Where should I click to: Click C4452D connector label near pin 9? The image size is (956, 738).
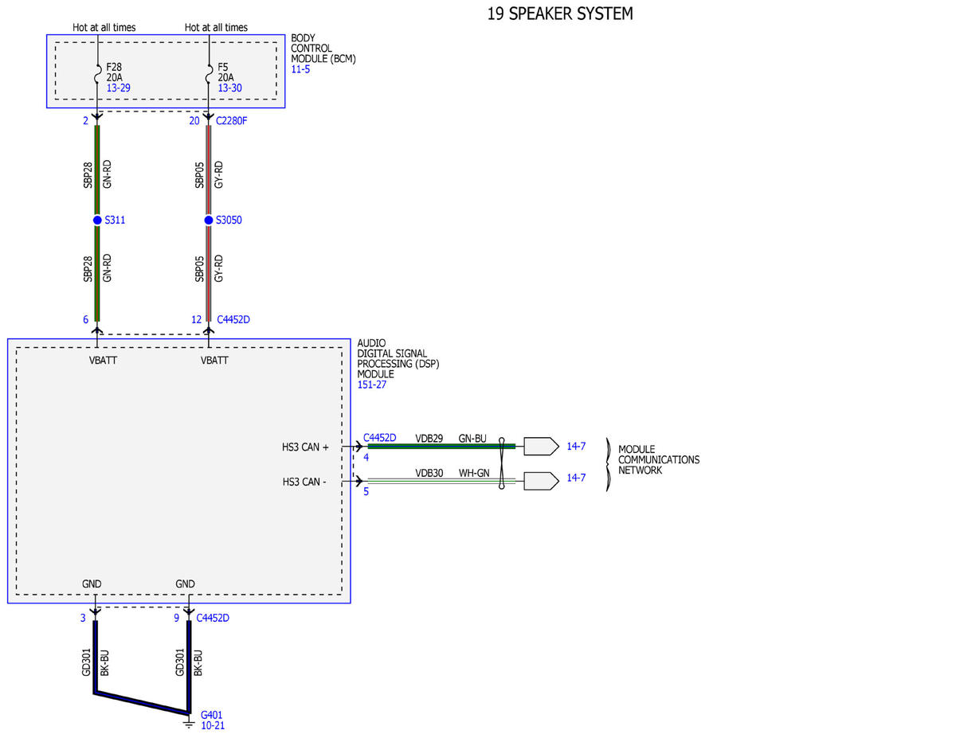[213, 618]
